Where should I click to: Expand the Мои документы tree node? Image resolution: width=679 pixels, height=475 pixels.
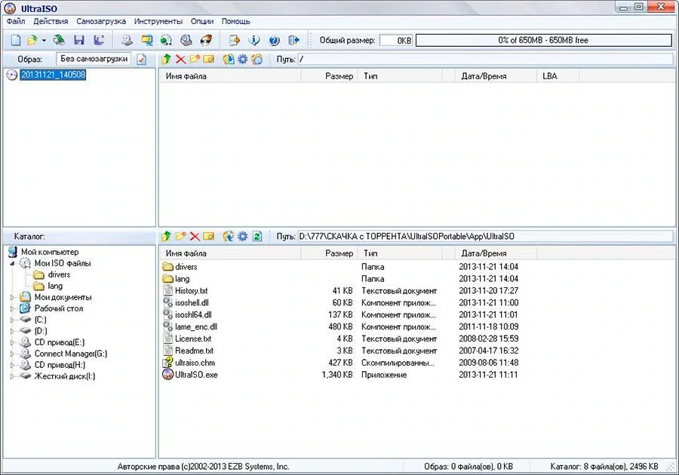[x=12, y=297]
